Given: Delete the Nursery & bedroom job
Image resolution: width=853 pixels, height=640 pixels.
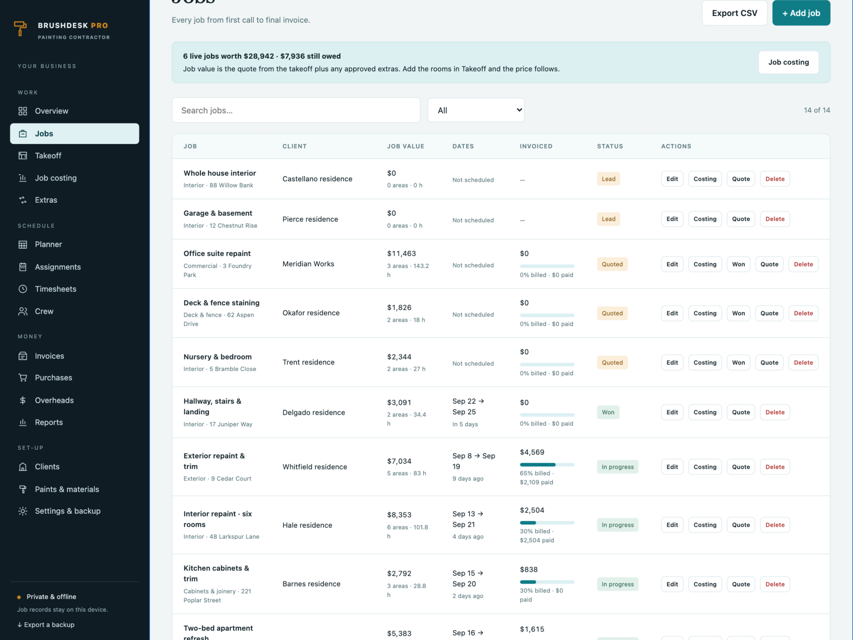Looking at the screenshot, I should (x=803, y=363).
